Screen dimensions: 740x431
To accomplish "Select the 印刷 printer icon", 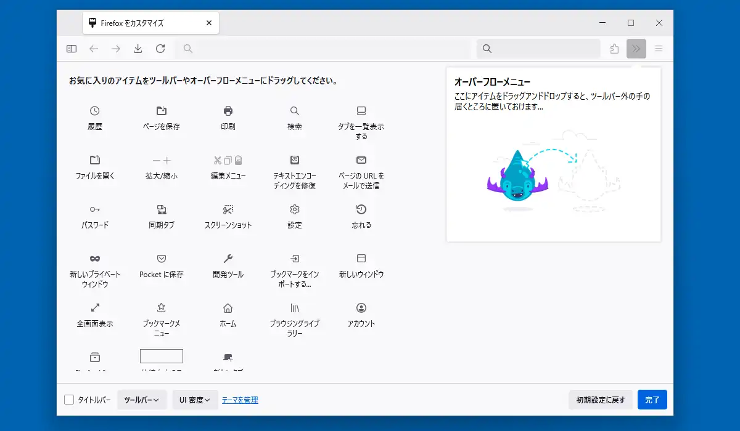I will tap(228, 111).
